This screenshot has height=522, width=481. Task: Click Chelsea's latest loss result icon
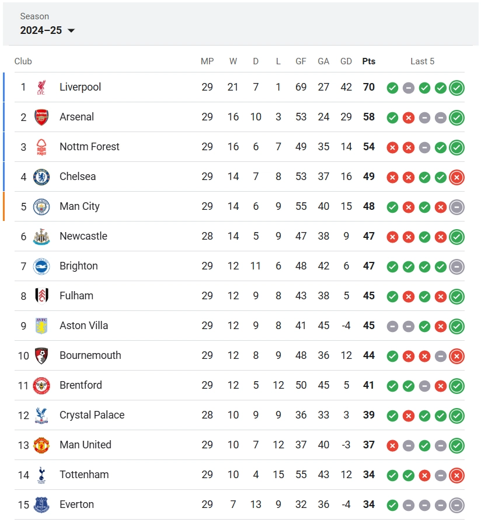456,178
